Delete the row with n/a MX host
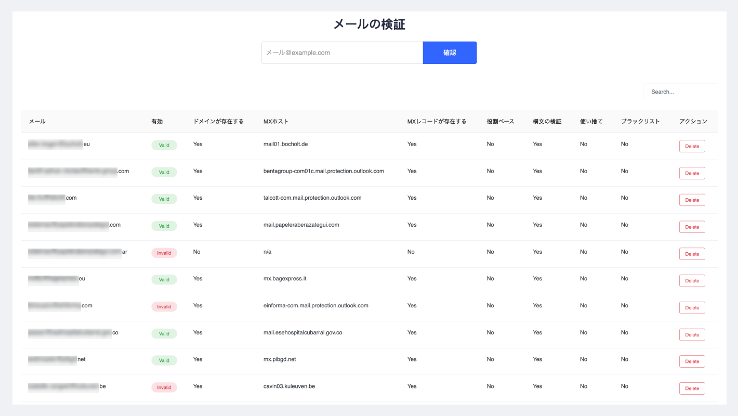This screenshot has height=416, width=738. pos(692,254)
